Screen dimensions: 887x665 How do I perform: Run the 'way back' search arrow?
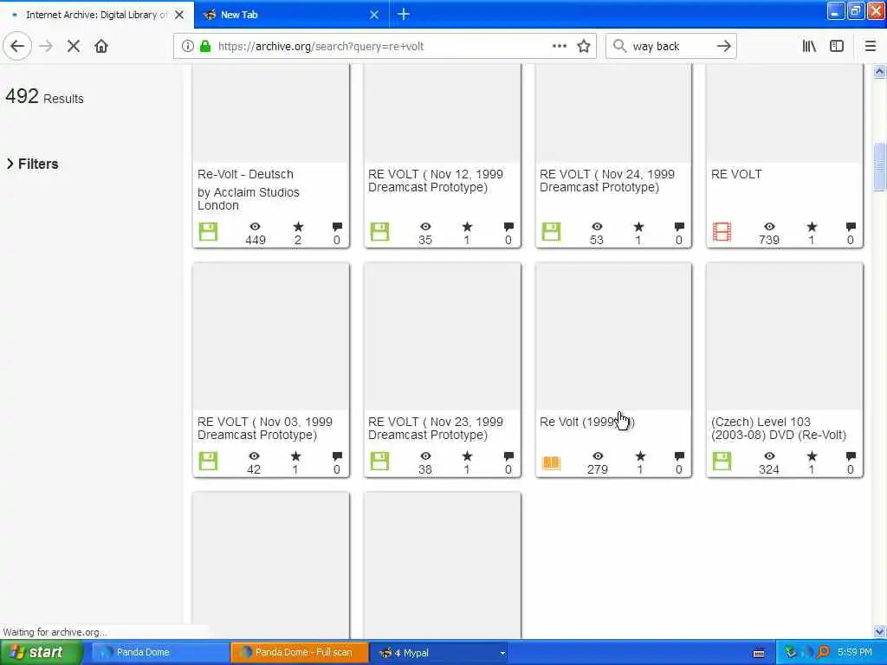(x=723, y=47)
